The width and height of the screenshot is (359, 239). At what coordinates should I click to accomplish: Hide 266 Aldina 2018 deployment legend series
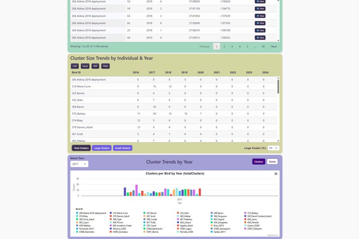click(92, 213)
